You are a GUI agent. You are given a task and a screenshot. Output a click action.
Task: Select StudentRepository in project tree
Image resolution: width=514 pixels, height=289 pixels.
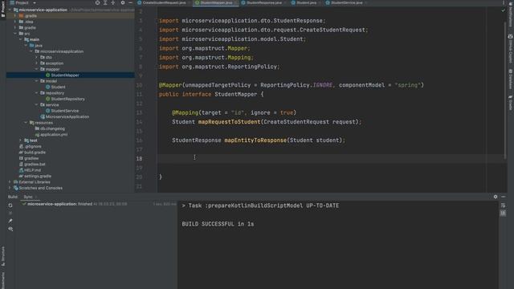pos(65,99)
